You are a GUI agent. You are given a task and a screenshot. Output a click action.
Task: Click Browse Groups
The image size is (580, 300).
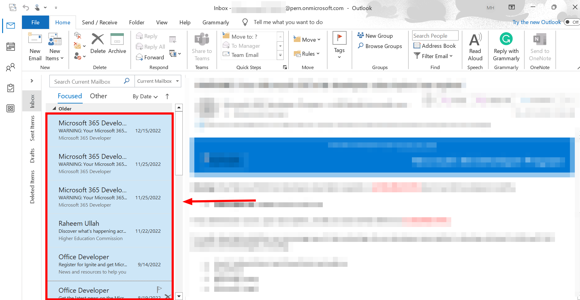point(380,46)
